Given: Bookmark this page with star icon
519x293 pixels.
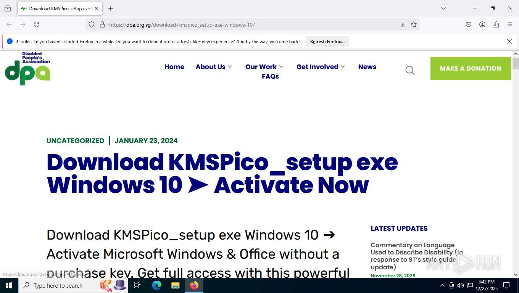Looking at the screenshot, I should coord(414,24).
